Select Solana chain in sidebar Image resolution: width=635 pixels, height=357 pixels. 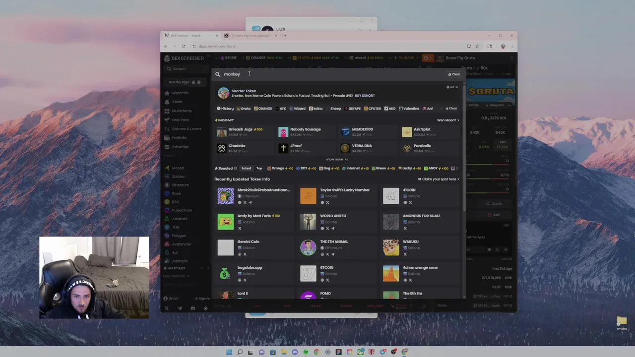178,177
